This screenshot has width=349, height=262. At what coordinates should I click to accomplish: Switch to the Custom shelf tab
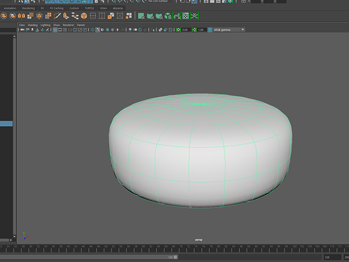(x=74, y=8)
